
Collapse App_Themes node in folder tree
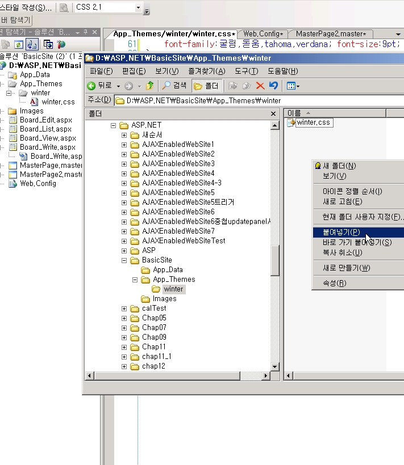(135, 280)
